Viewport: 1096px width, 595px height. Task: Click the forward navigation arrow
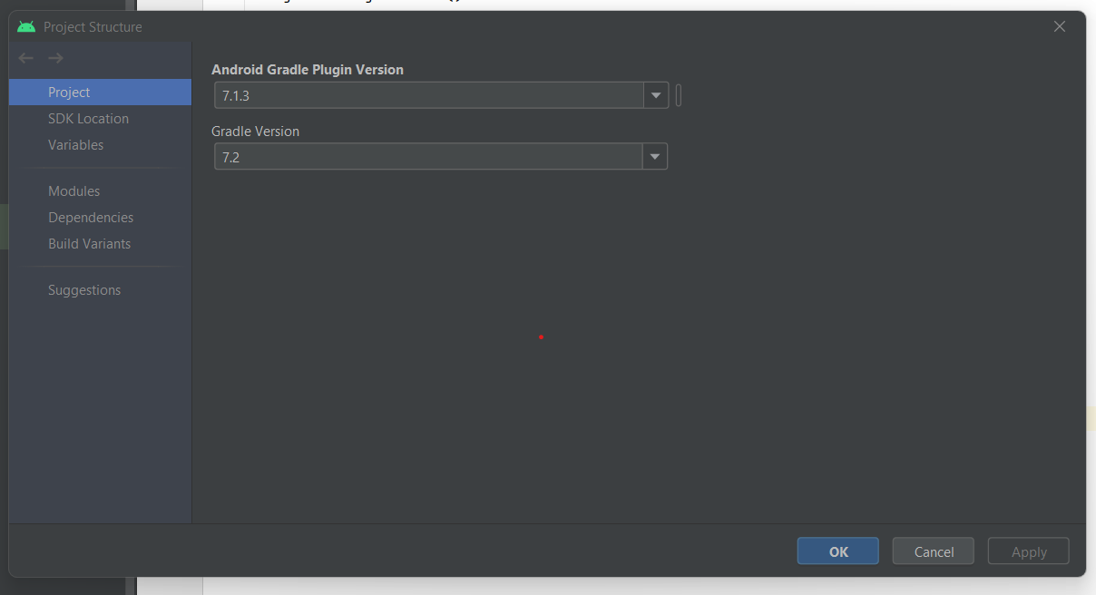point(55,58)
